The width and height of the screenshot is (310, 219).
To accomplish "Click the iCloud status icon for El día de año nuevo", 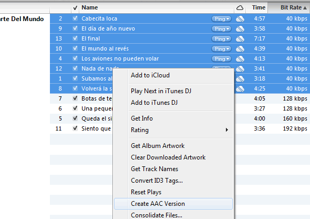I will [x=240, y=29].
